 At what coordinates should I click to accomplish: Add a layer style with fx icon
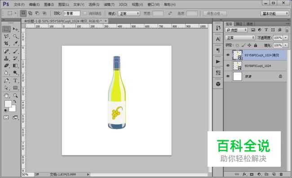click(244, 174)
